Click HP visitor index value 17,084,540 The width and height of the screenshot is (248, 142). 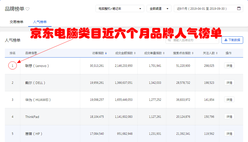(97, 134)
